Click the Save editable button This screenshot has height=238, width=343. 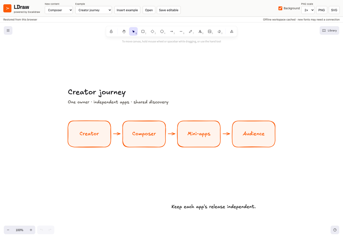(x=169, y=10)
